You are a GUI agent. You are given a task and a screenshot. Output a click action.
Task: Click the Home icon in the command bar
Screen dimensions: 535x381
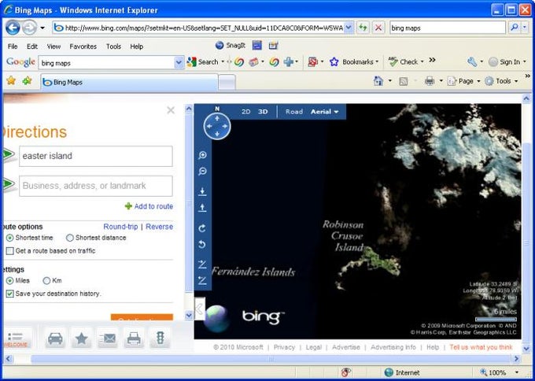(x=378, y=81)
